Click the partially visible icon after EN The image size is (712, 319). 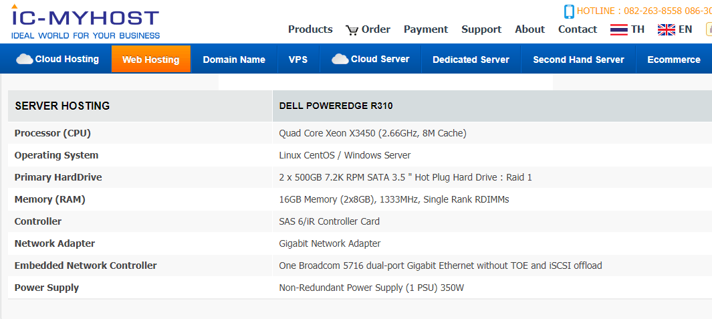coord(709,29)
